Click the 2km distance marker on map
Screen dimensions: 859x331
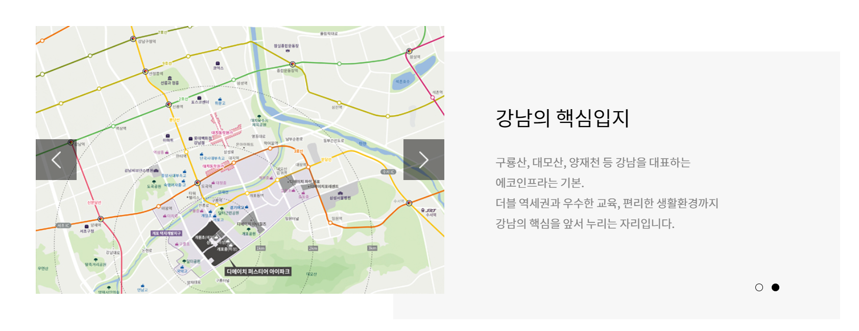click(313, 248)
